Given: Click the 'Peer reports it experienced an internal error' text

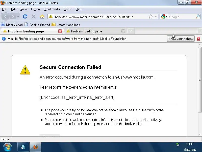Looking at the screenshot, I should [x=78, y=87].
